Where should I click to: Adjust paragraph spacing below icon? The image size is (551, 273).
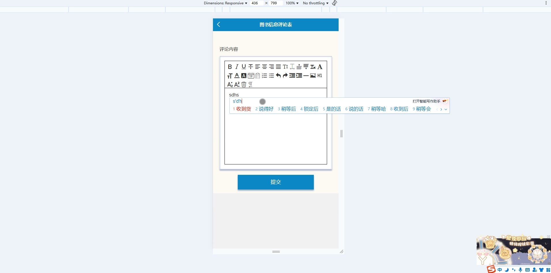tap(306, 67)
